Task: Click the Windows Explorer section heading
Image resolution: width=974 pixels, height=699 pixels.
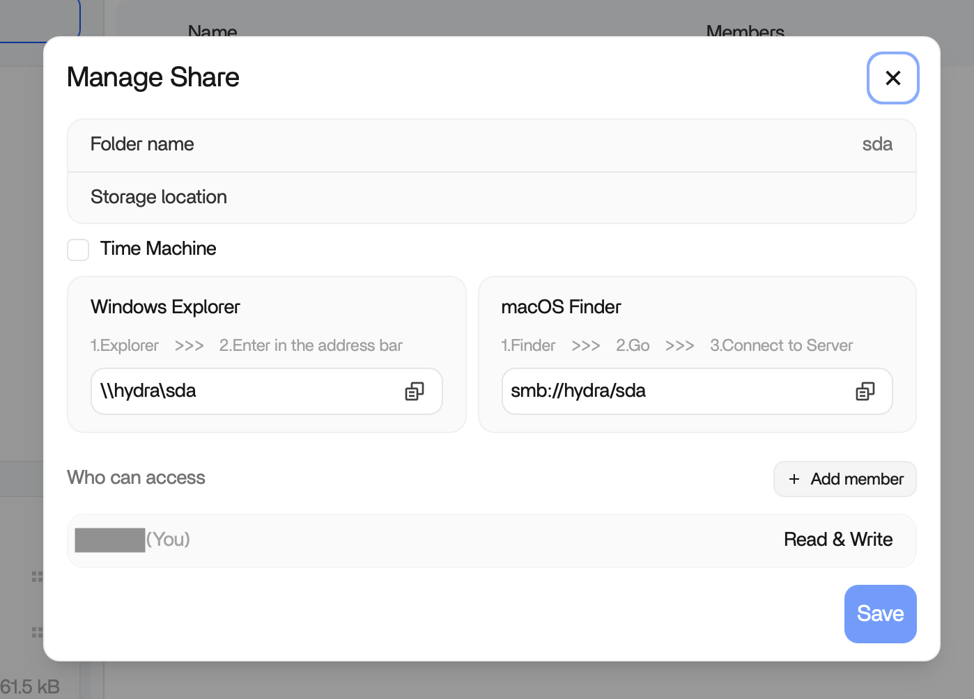Action: click(165, 307)
